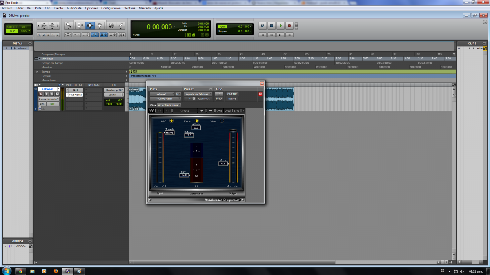The image size is (490, 275).
Task: Open the '<ajuste de fábrica>' preset dropdown
Action: click(x=198, y=94)
